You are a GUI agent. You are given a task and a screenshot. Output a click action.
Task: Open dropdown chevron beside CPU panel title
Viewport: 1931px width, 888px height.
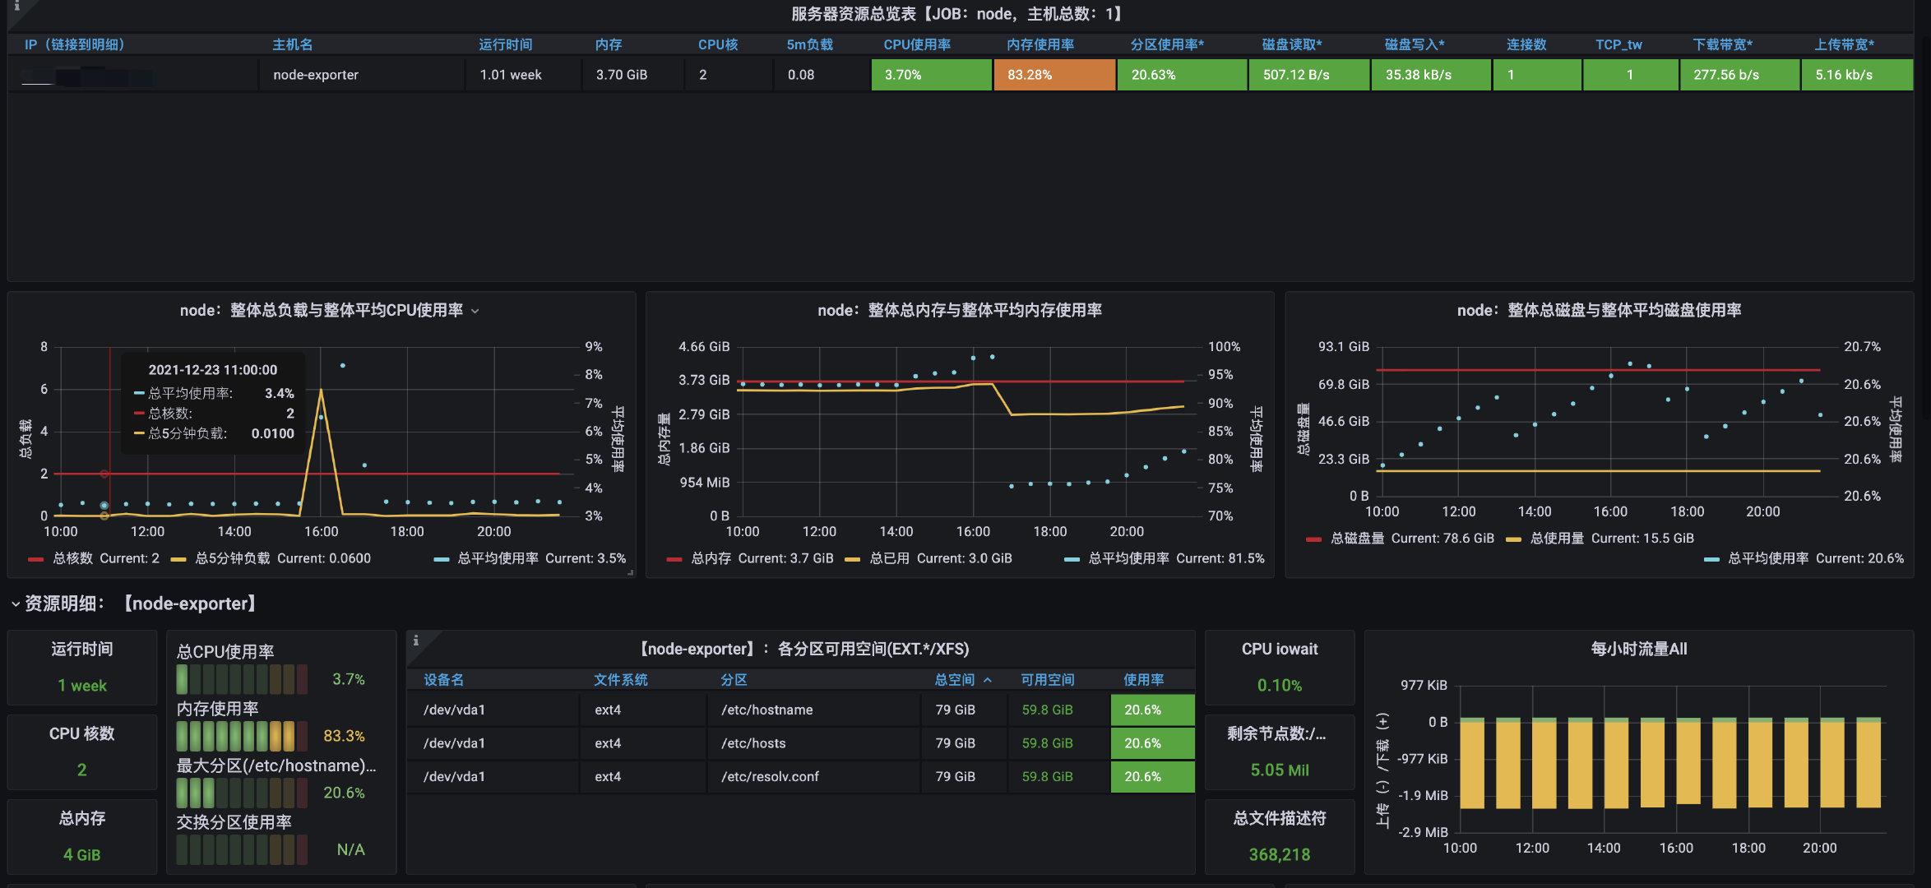coord(475,311)
